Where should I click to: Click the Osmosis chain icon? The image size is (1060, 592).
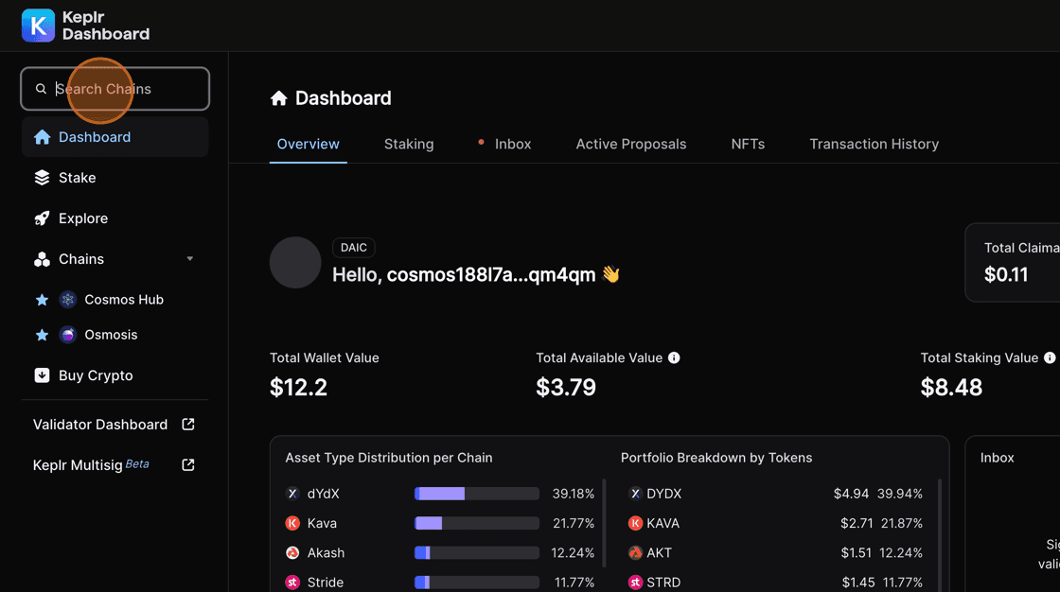67,335
